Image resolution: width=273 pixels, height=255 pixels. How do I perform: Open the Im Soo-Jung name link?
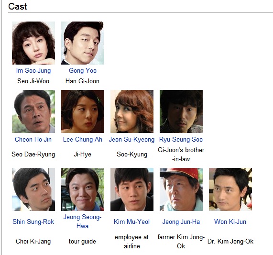click(x=33, y=70)
